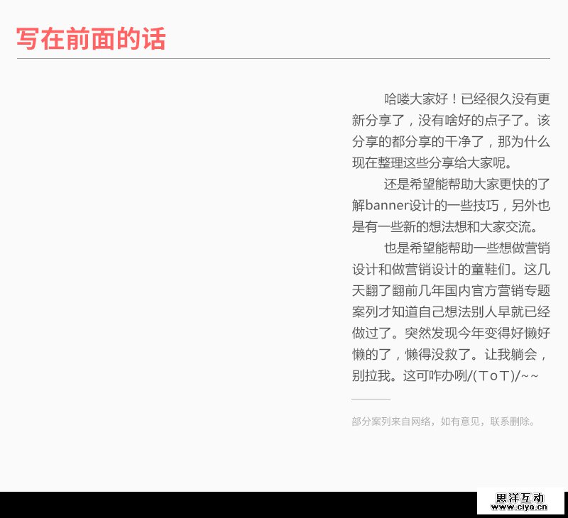Screen dimensions: 568x518
Task: Open the www.ciya.cn link
Action: pos(520,508)
